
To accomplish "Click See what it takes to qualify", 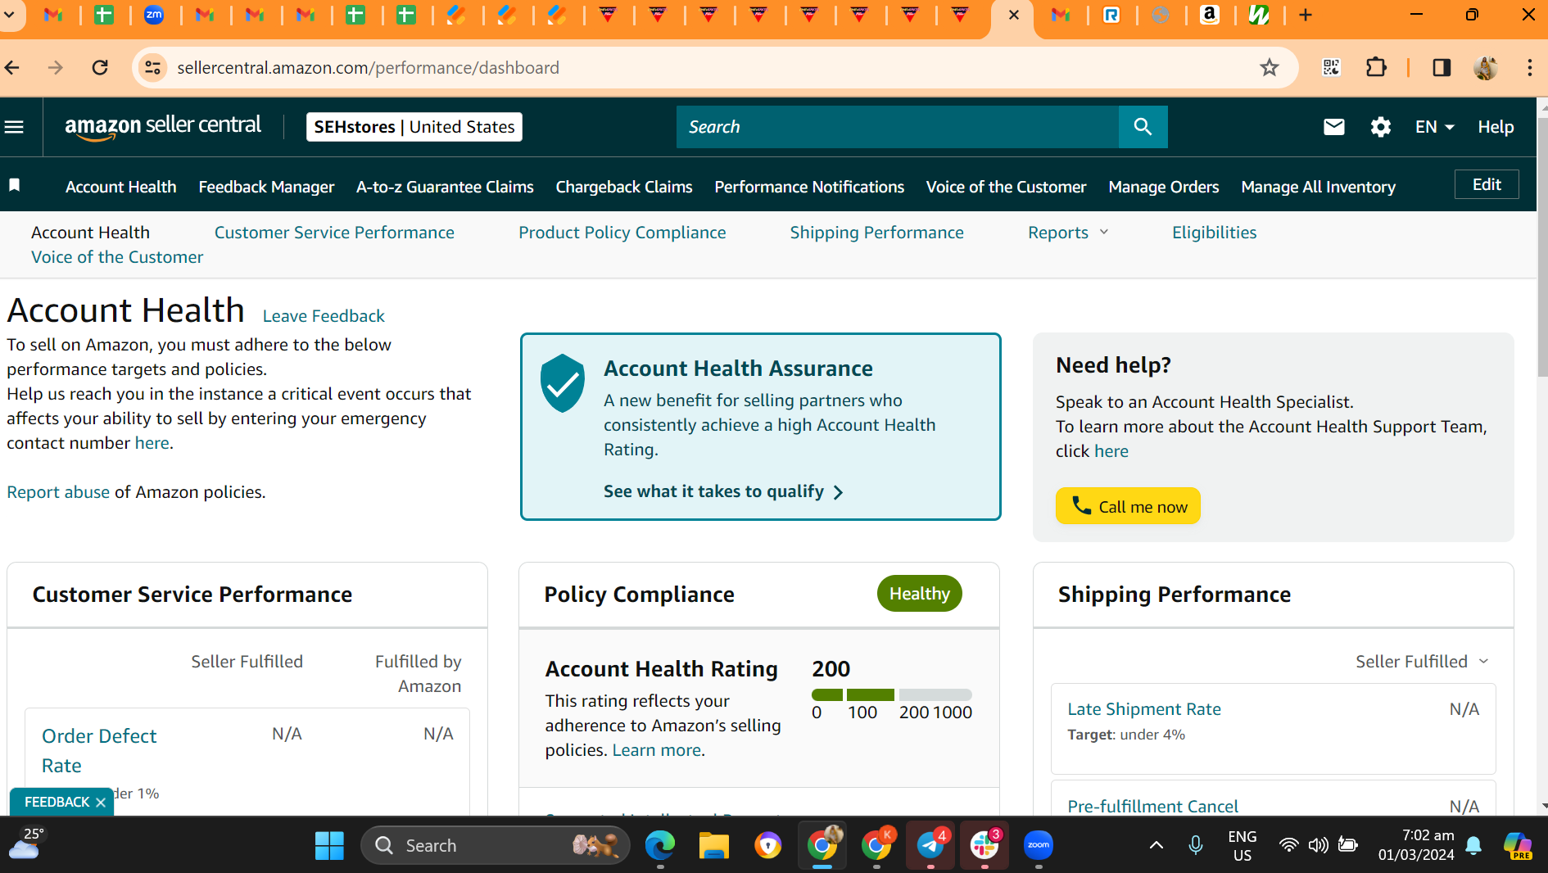I will click(723, 491).
